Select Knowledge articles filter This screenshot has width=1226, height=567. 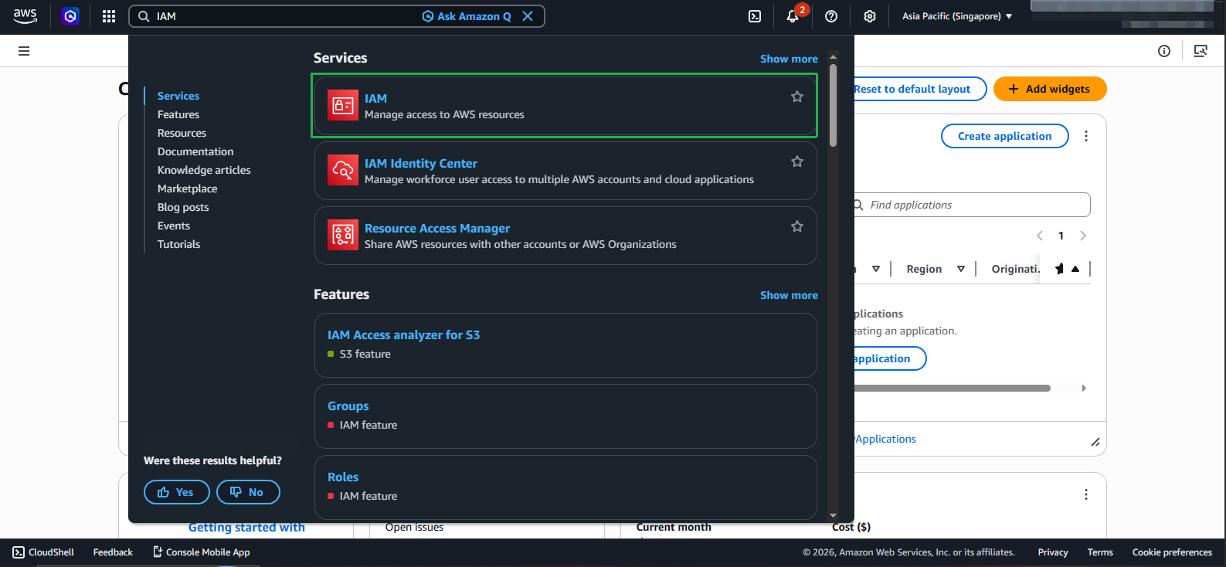(204, 170)
